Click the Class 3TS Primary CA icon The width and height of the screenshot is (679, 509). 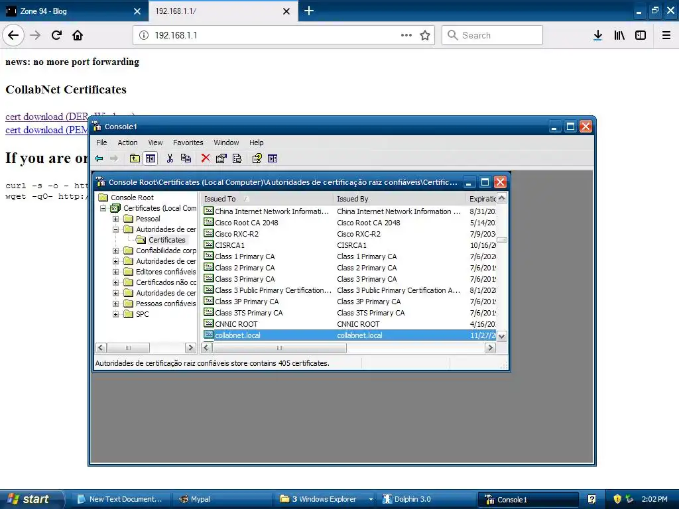(x=209, y=312)
